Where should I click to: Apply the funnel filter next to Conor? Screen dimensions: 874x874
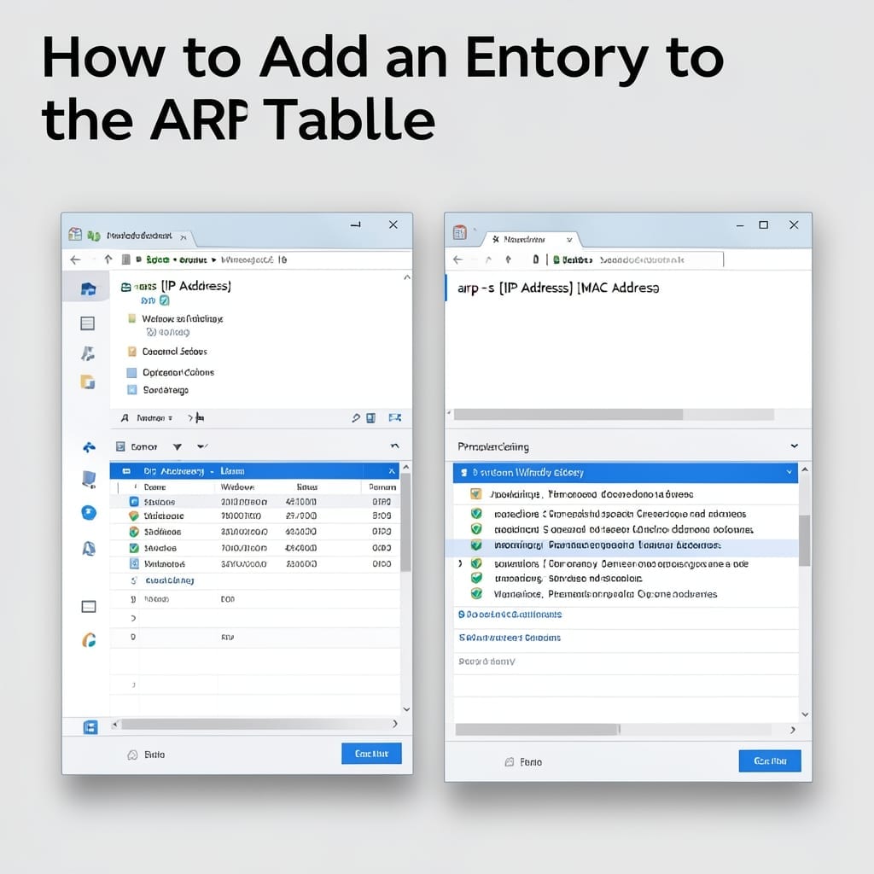point(178,447)
